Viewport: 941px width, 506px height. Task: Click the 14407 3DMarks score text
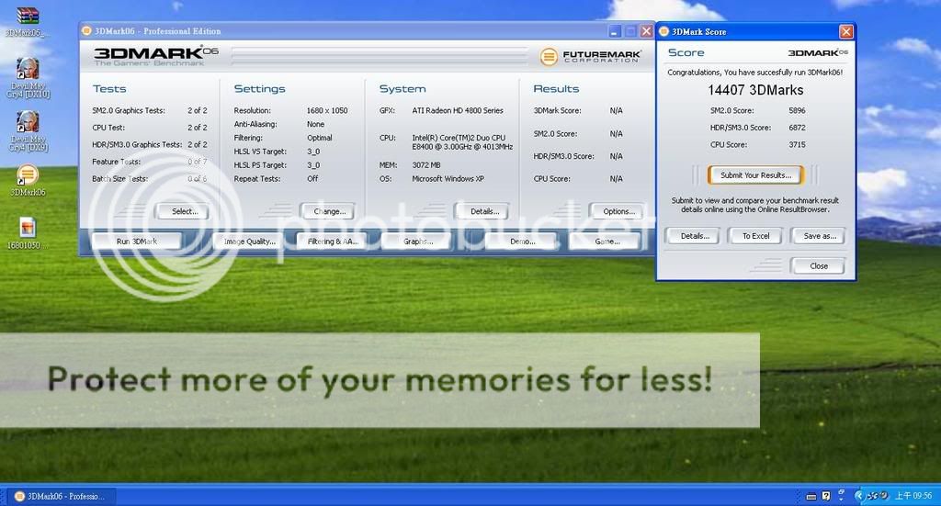755,90
